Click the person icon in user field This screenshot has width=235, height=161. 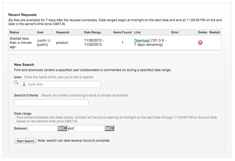click(24, 84)
